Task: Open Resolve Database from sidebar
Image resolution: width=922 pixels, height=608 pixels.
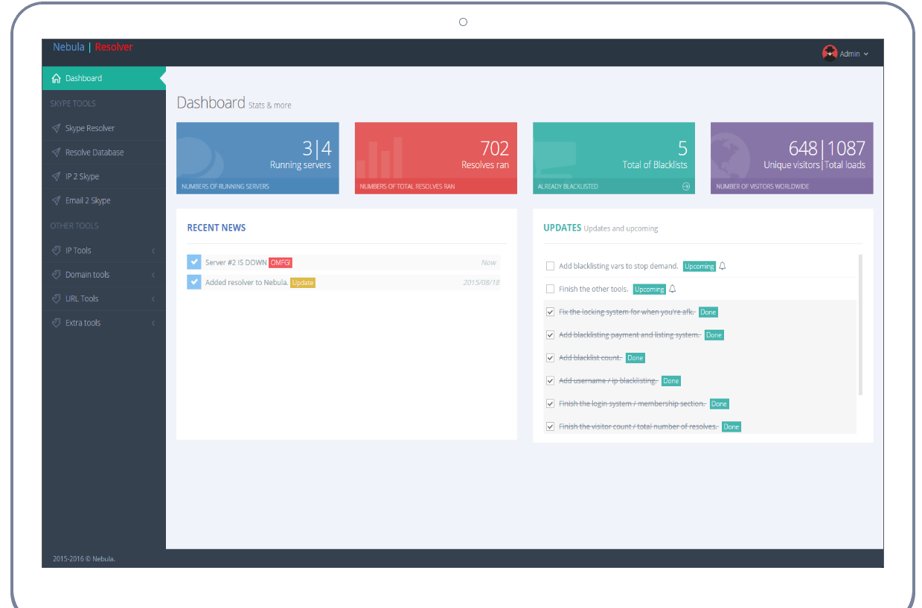Action: (x=95, y=153)
